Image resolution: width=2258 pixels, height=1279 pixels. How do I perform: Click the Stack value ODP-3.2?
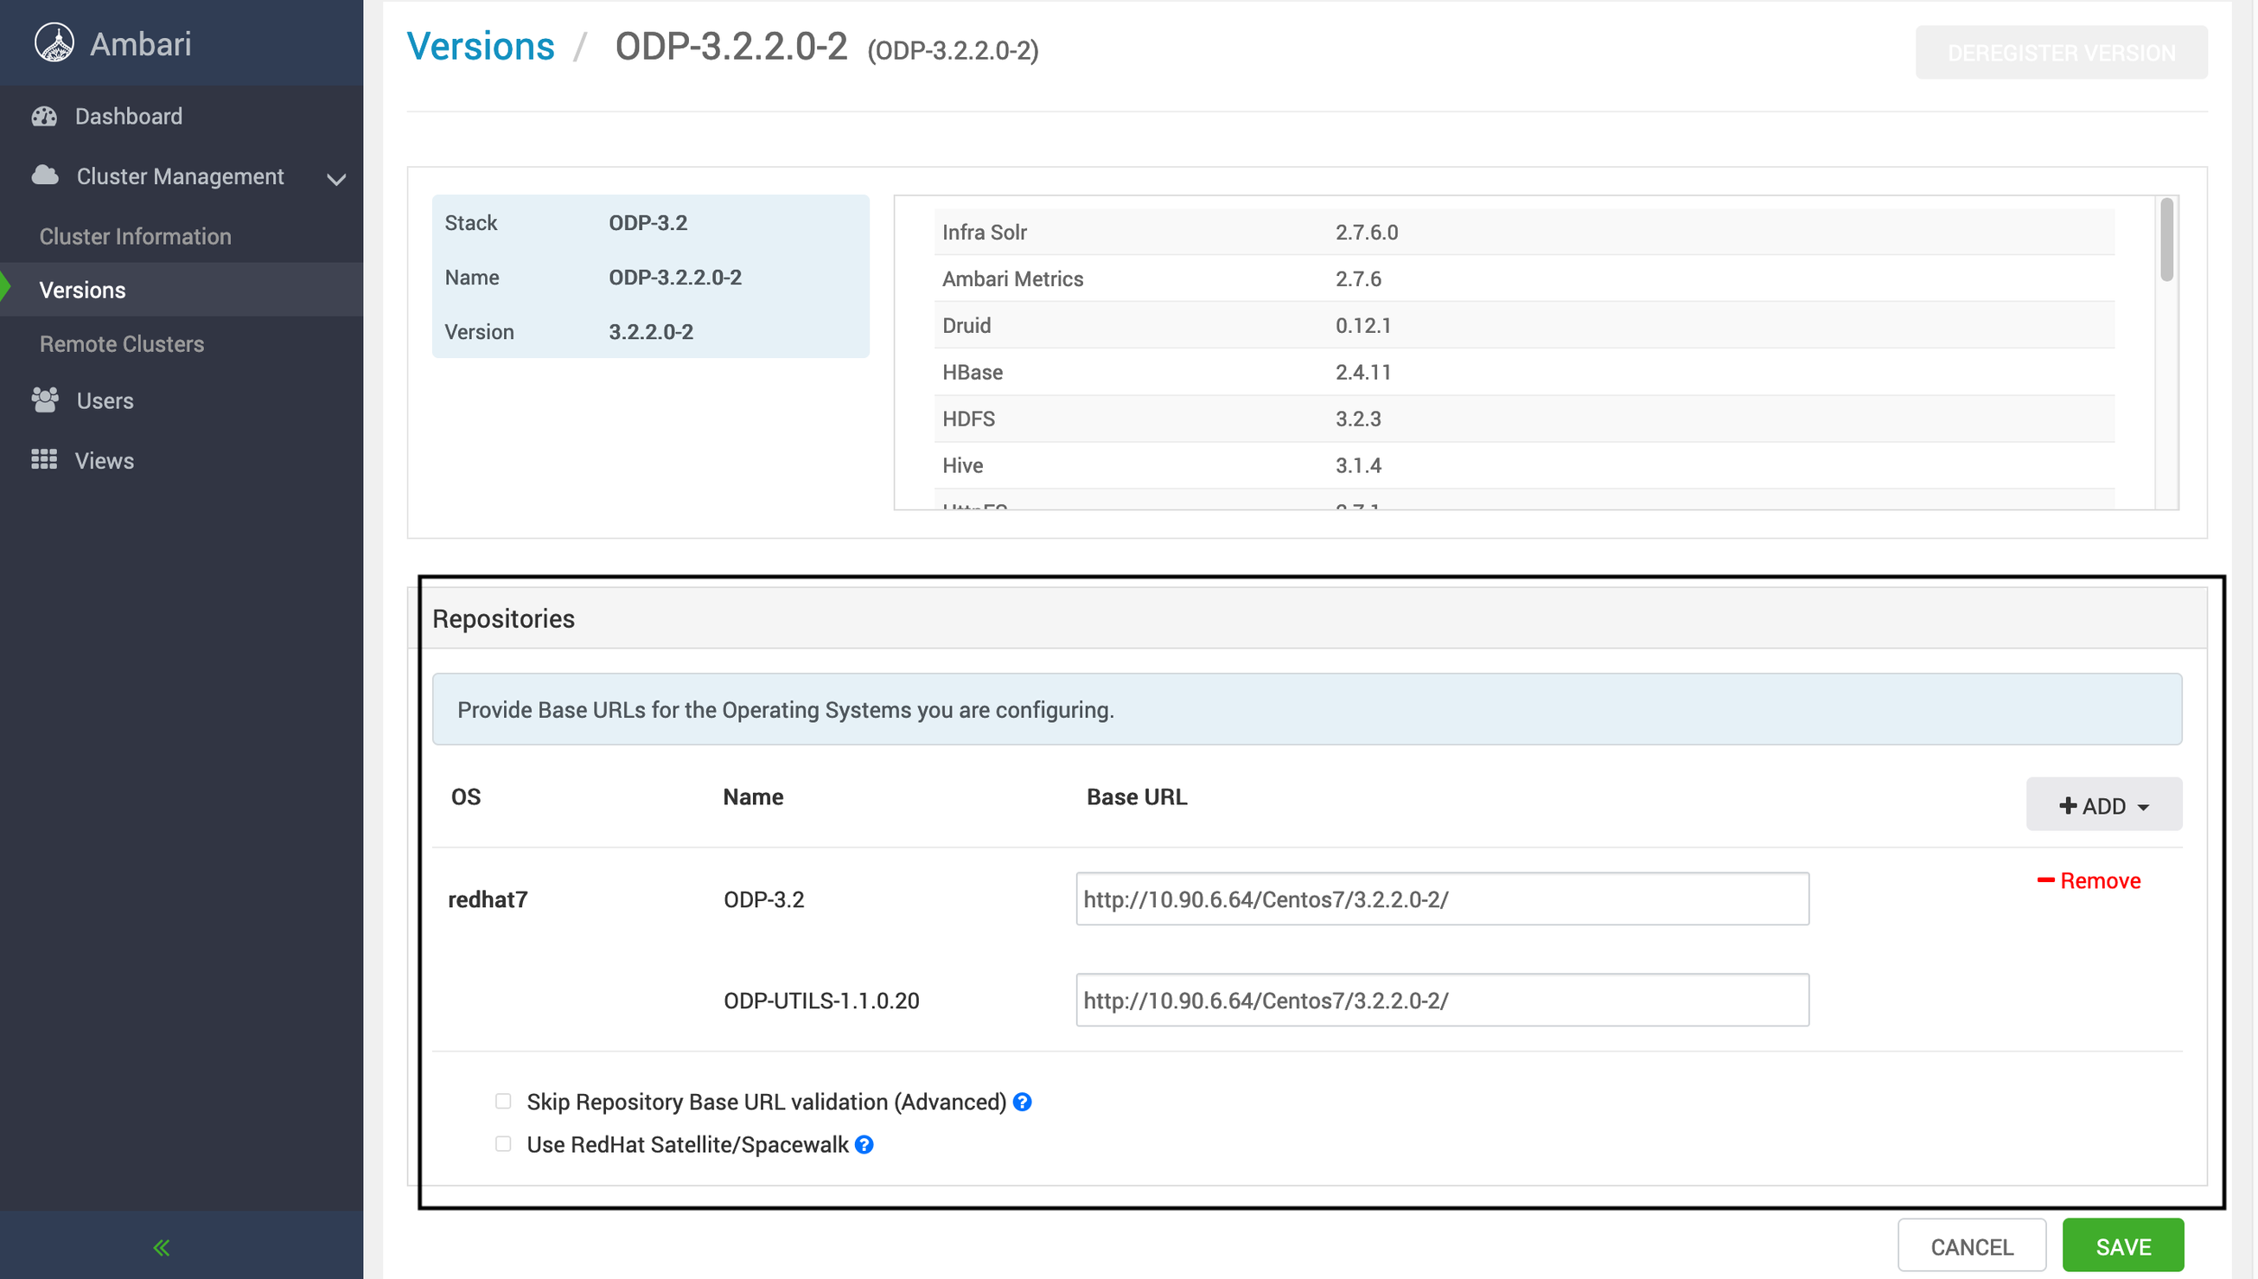coord(647,222)
